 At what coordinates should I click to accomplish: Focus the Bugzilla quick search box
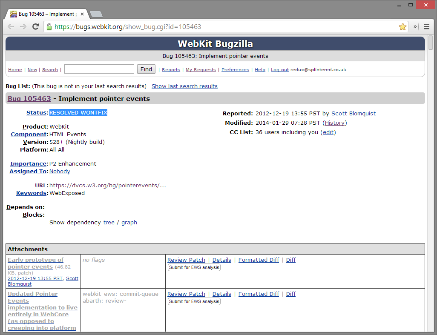pos(99,69)
